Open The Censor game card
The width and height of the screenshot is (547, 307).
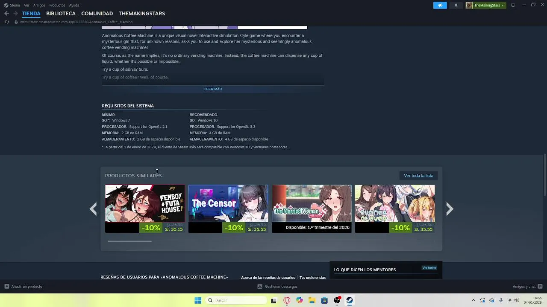click(x=228, y=209)
